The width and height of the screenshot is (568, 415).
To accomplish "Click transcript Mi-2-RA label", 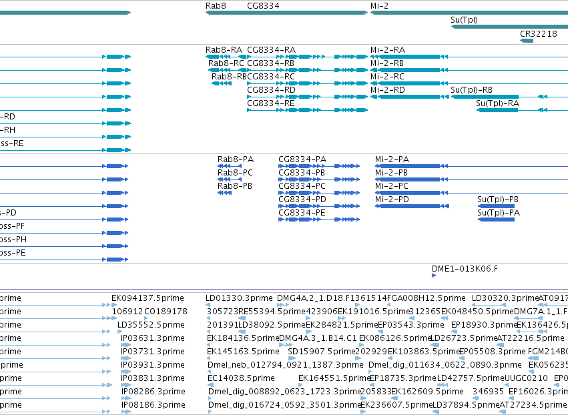I will 388,50.
